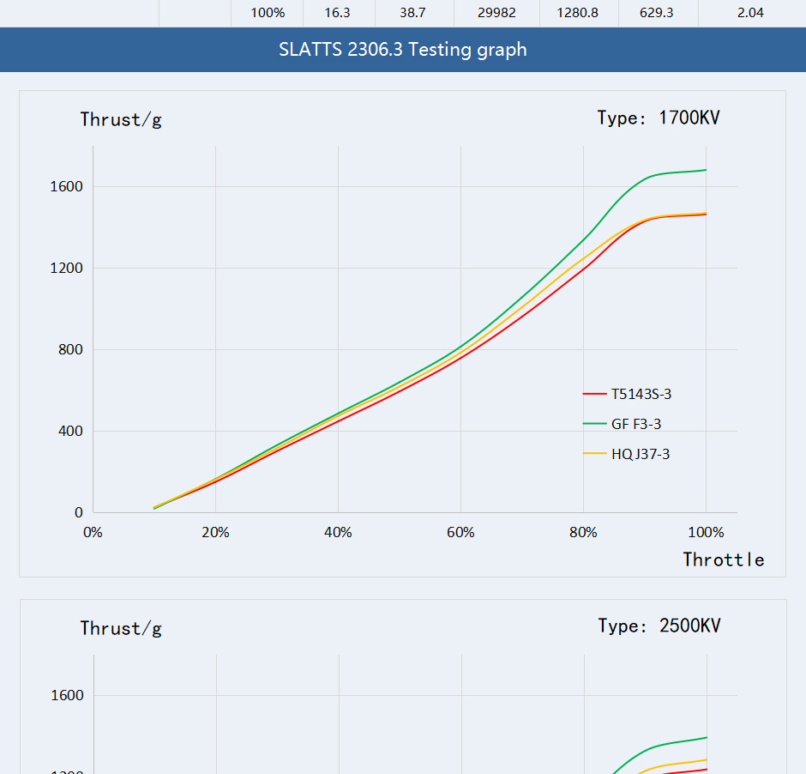This screenshot has height=774, width=806.
Task: Click the 29982 table cell
Action: tap(496, 13)
